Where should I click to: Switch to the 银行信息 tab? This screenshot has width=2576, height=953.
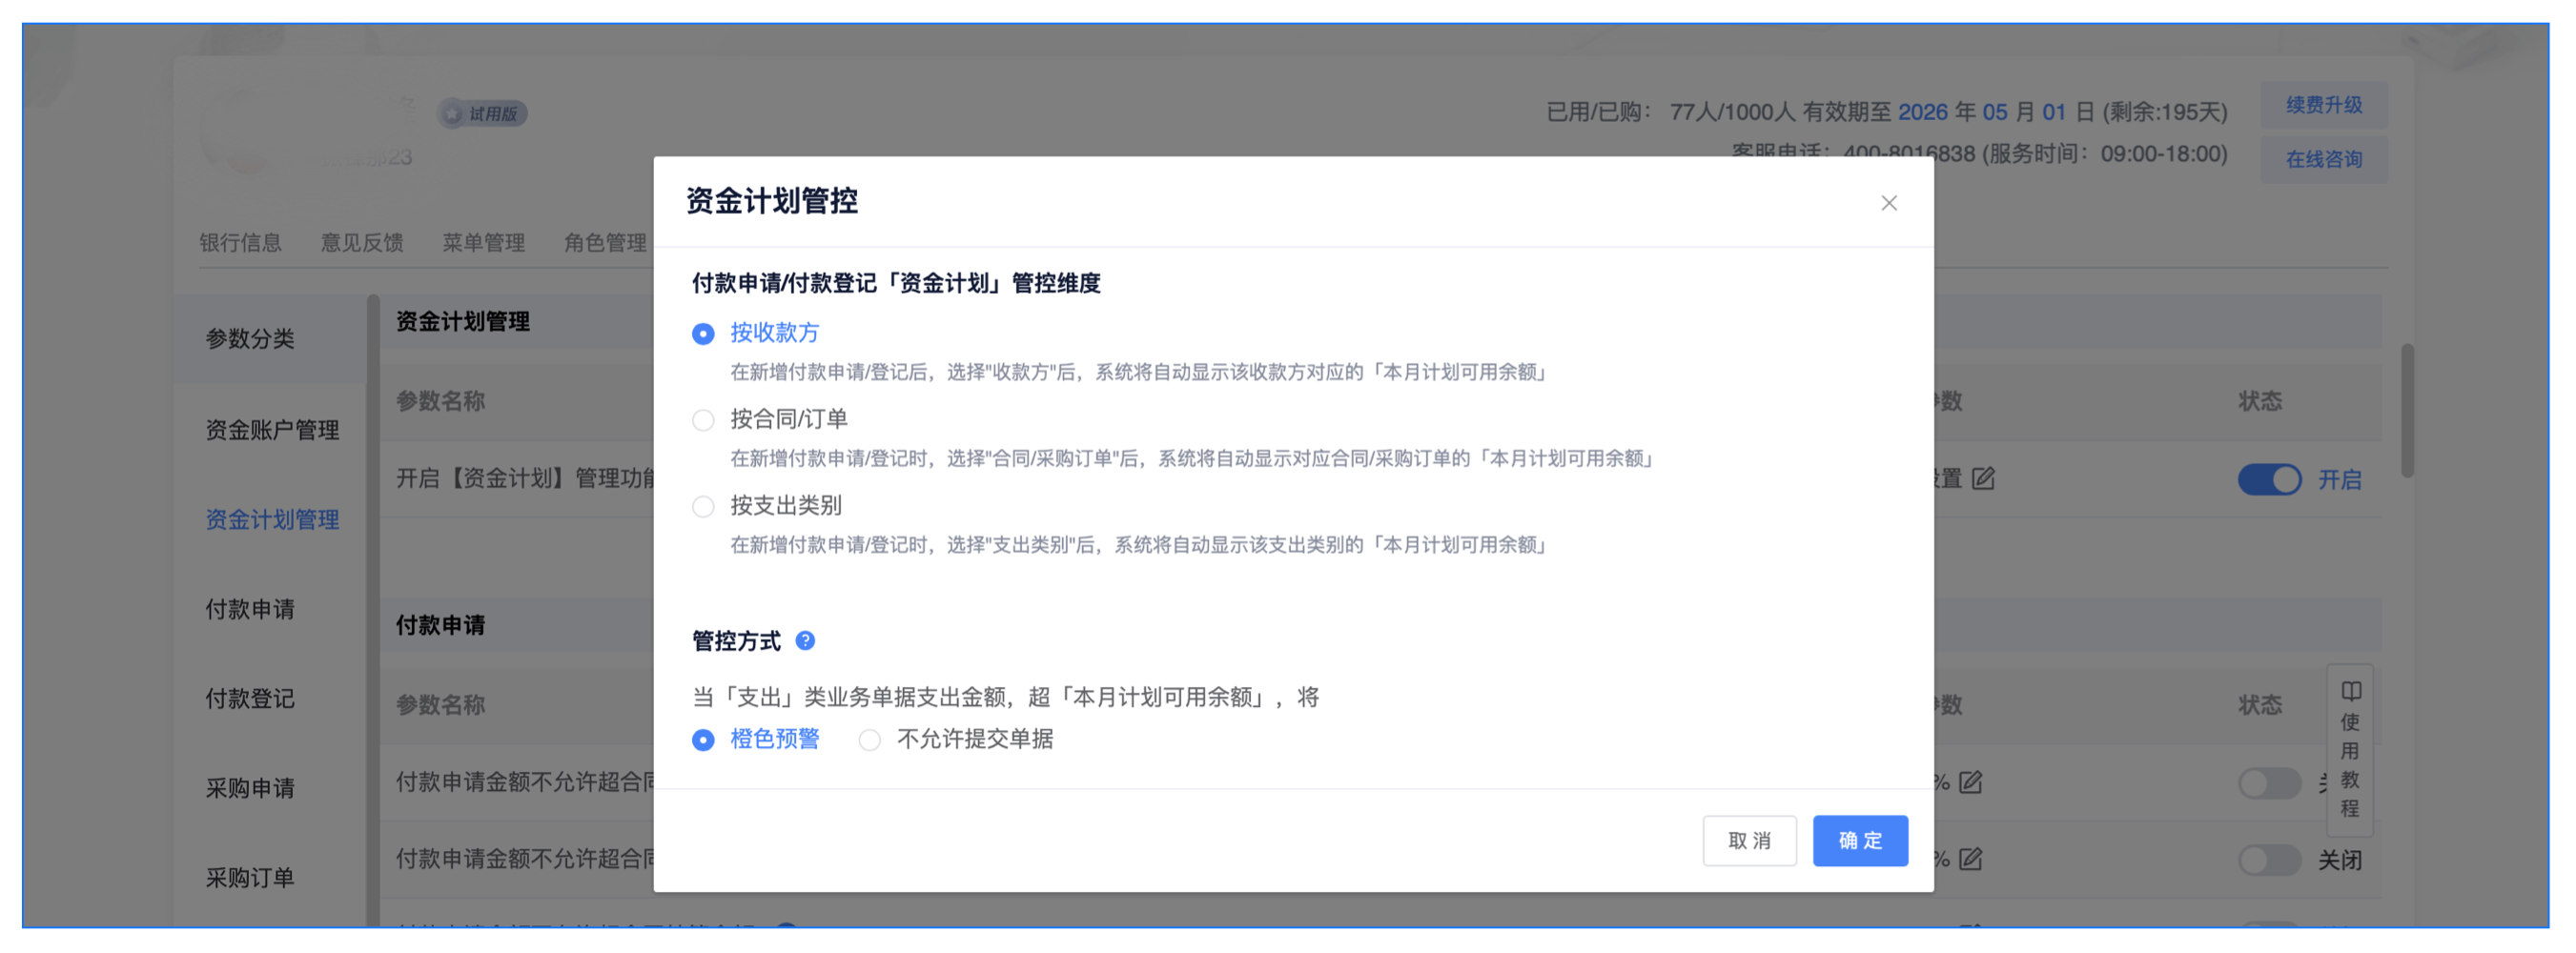(x=240, y=242)
